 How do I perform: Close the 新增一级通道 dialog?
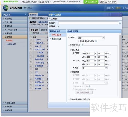pyautogui.click(x=120, y=15)
